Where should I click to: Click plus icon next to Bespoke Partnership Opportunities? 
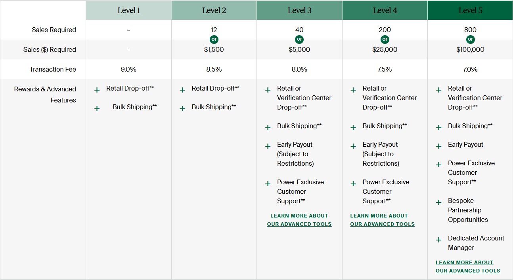[438, 202]
